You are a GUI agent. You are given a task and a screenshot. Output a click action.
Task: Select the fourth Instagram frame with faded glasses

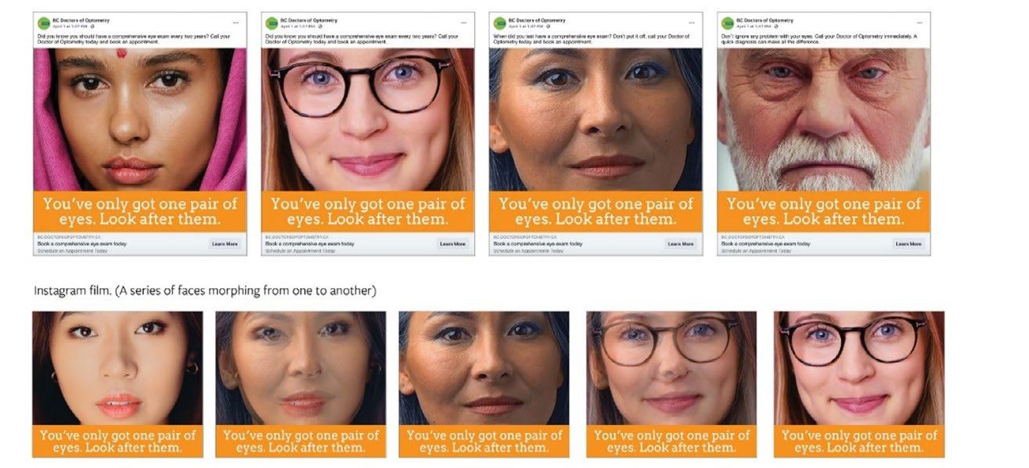tap(671, 384)
